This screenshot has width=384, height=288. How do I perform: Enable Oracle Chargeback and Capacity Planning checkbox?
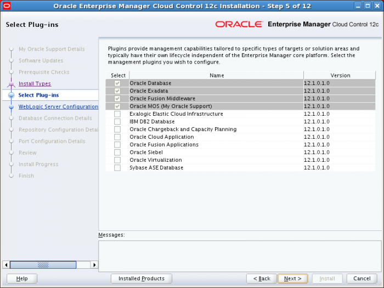tap(117, 129)
